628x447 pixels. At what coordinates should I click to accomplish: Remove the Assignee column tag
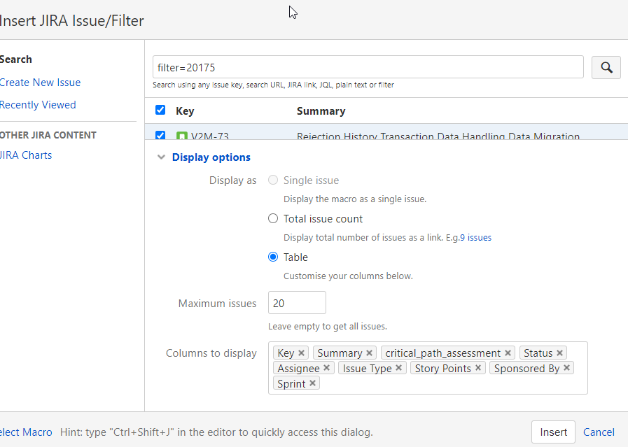(326, 368)
